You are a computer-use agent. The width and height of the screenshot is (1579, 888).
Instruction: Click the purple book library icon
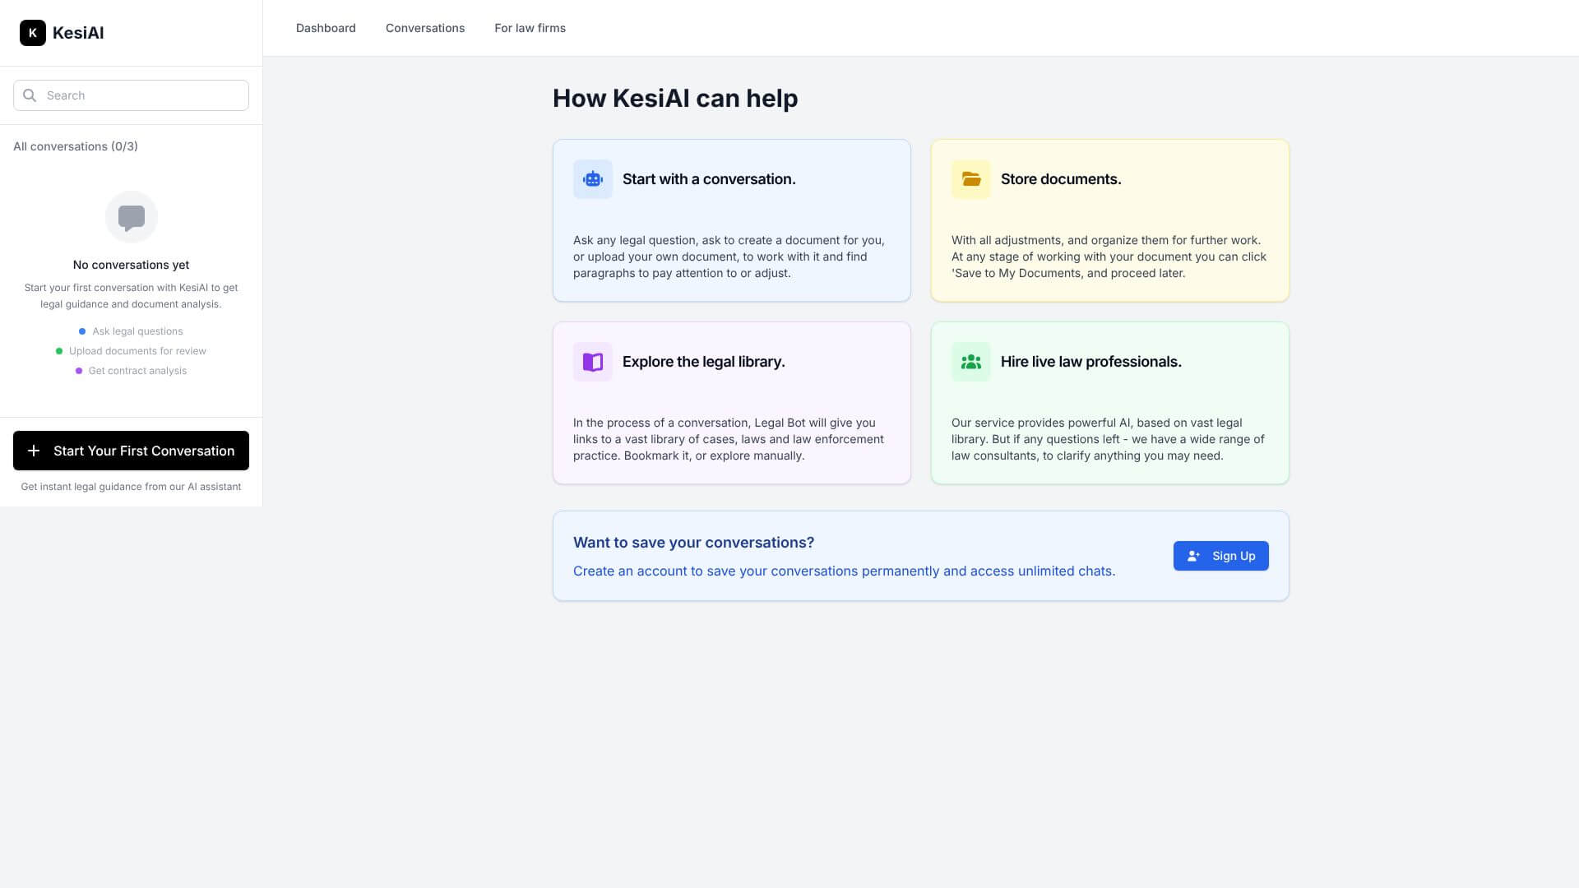coord(593,362)
